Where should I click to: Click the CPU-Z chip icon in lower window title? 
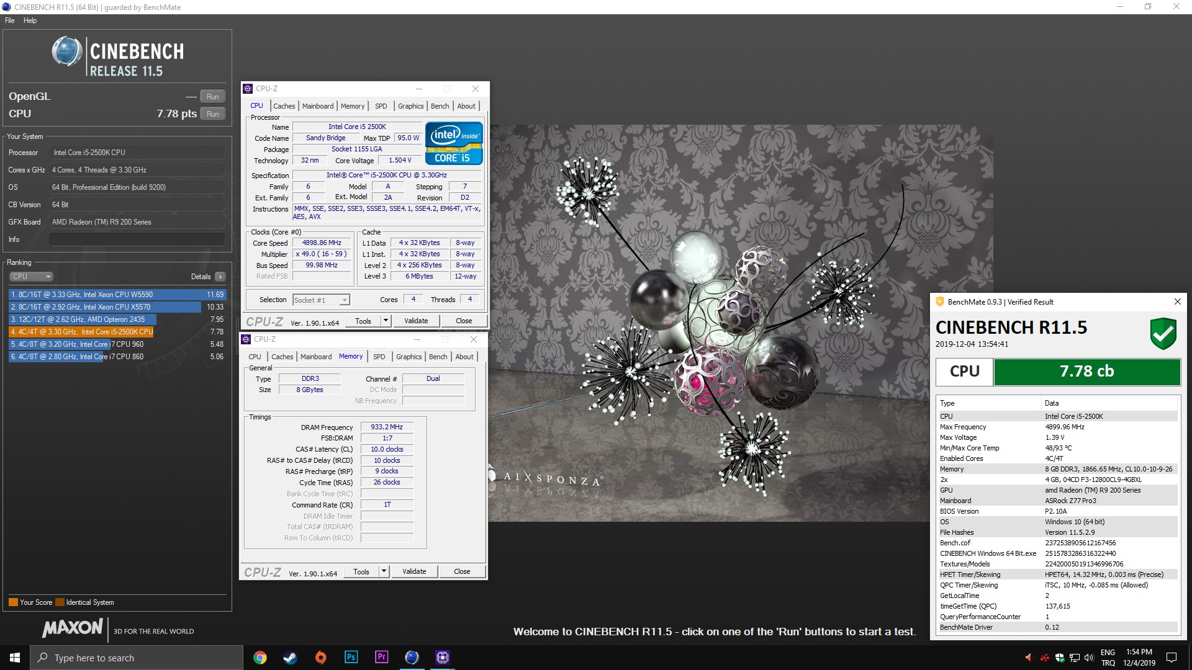pyautogui.click(x=246, y=339)
